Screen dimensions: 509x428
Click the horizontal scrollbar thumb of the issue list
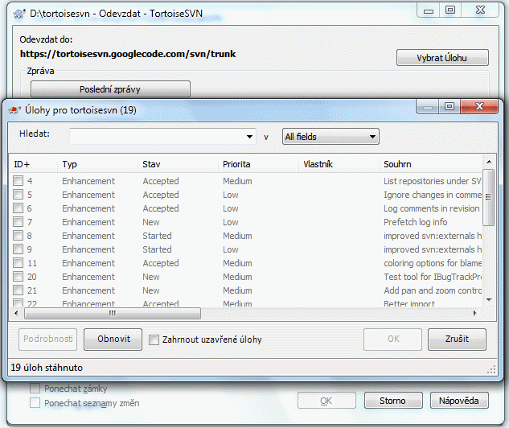pyautogui.click(x=113, y=314)
